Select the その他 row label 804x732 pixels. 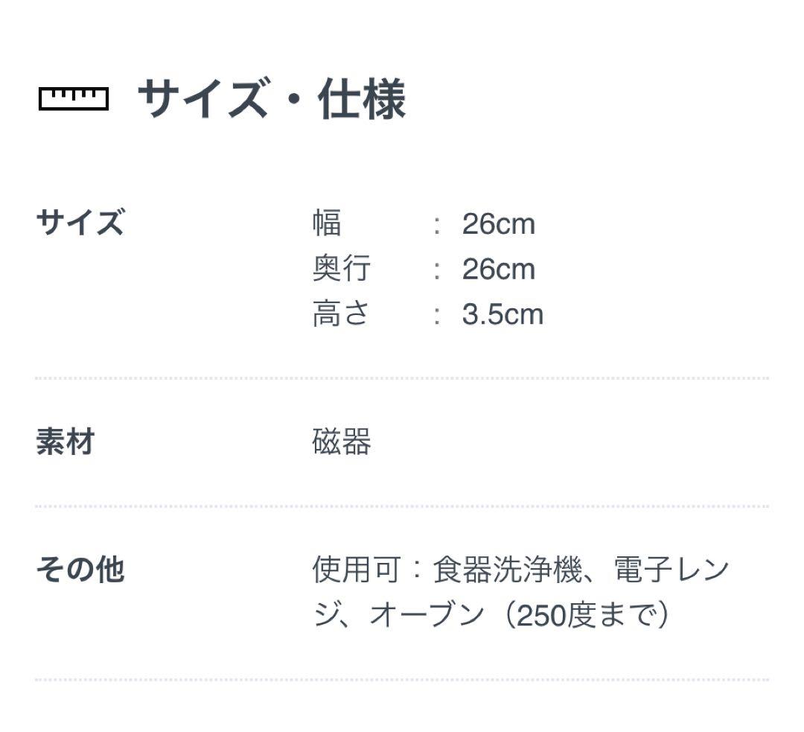(x=80, y=570)
